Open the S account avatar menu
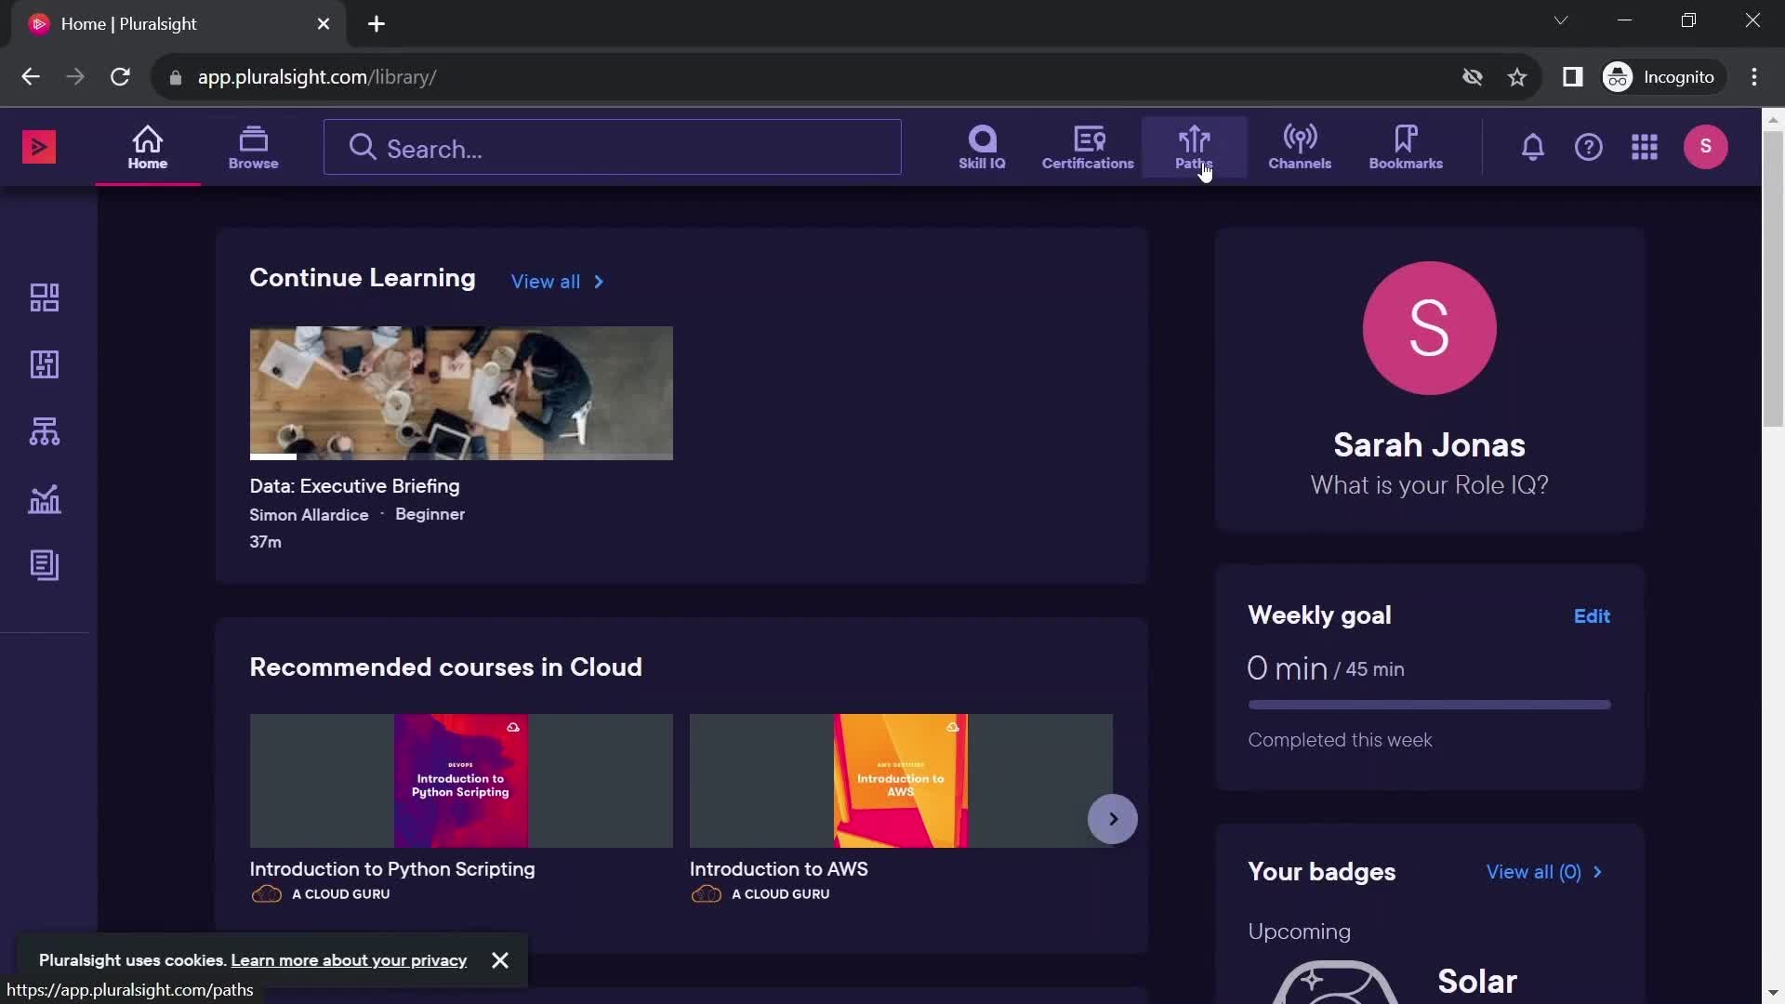1785x1004 pixels. coord(1706,147)
